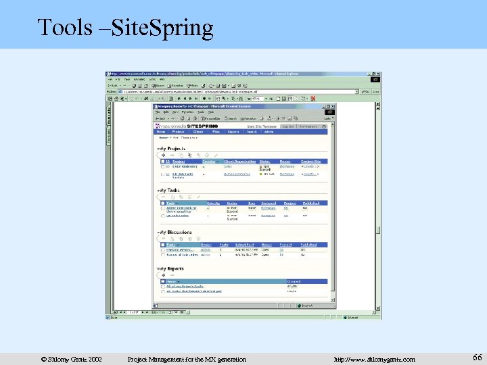Click the Go button beside address bar
This screenshot has width=487, height=365.
pyautogui.click(x=365, y=92)
